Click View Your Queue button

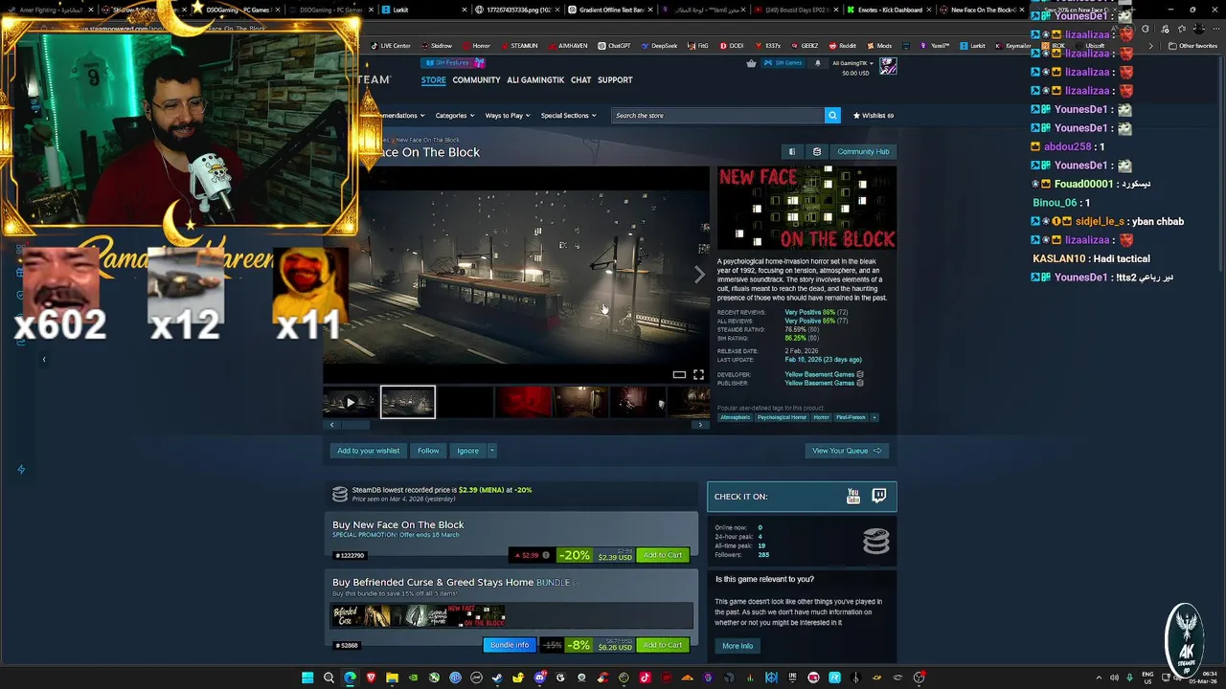pyautogui.click(x=847, y=451)
